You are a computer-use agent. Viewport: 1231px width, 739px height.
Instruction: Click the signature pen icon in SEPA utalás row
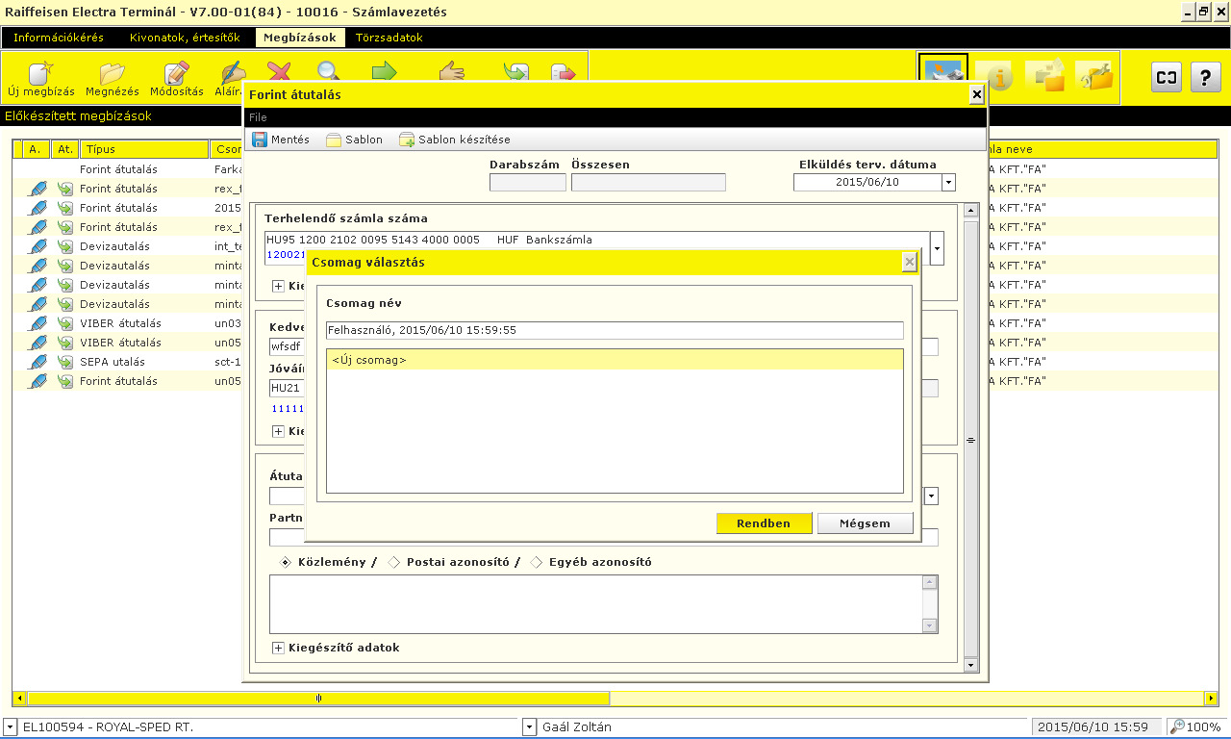[38, 362]
